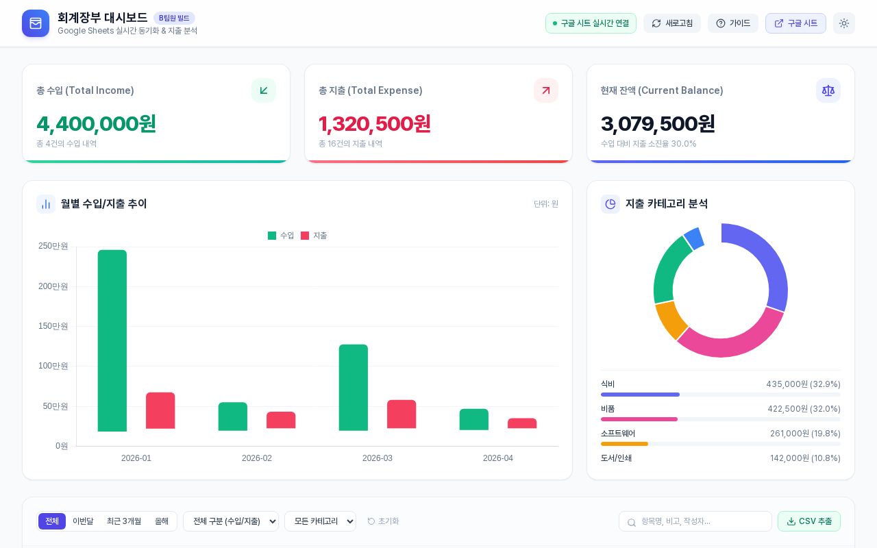This screenshot has width=877, height=548.
Task: Click the 비품 category row label
Action: pos(608,409)
